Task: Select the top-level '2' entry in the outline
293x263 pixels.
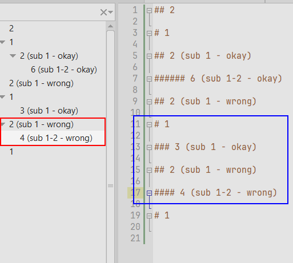Action: pos(11,29)
